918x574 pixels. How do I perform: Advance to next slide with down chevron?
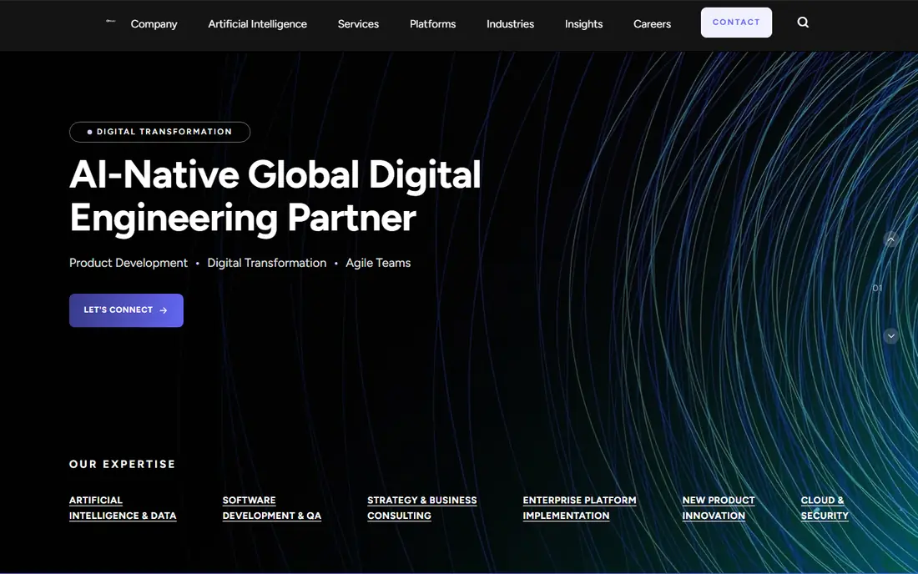890,336
